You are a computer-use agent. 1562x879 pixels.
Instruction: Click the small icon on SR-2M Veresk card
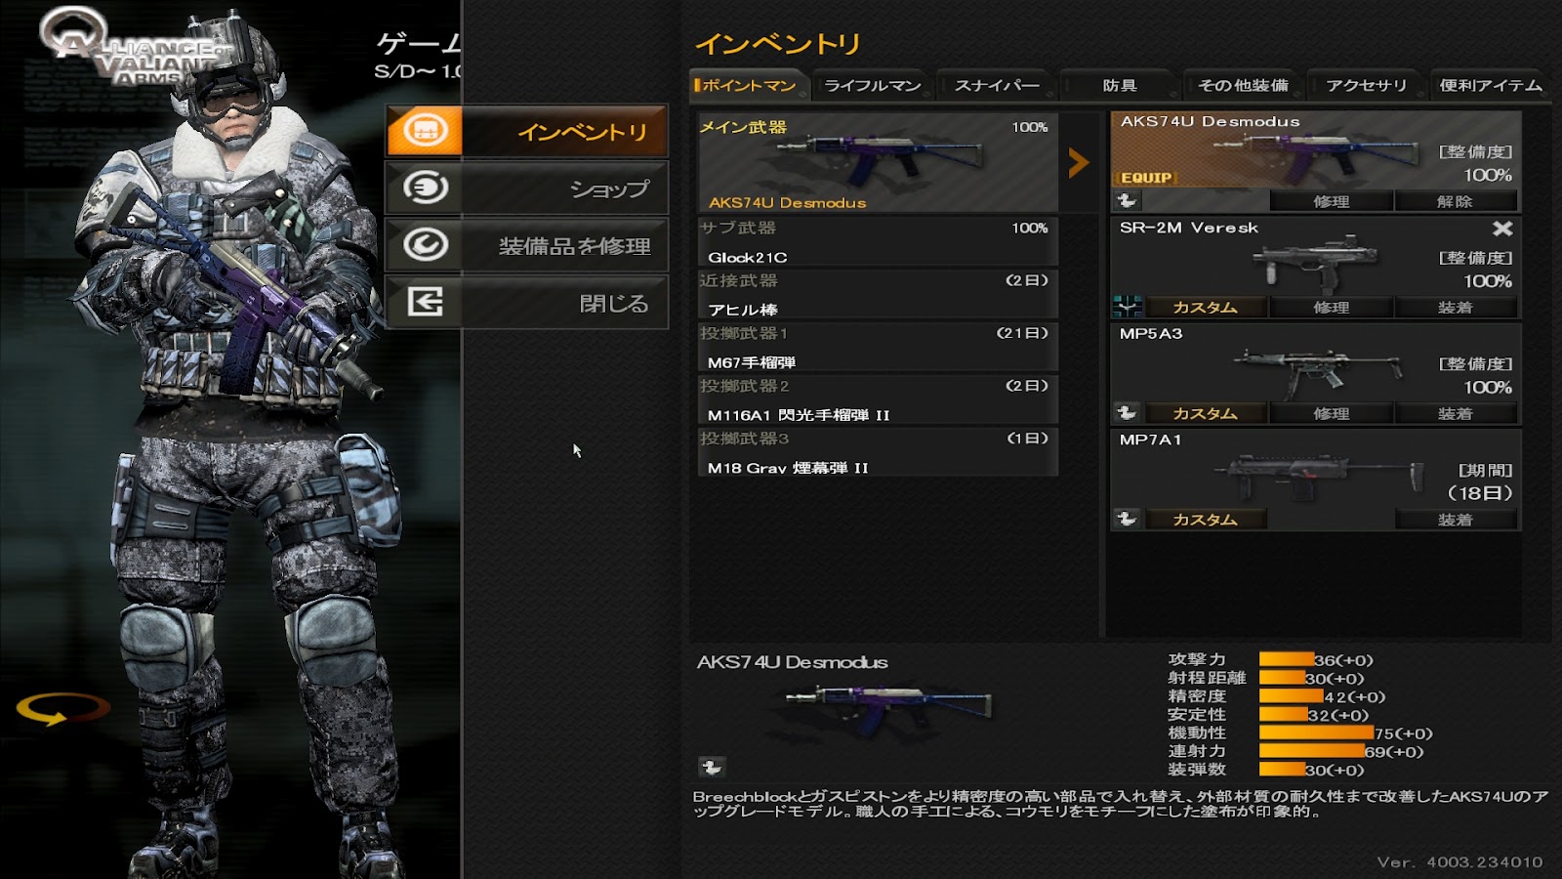[1127, 307]
